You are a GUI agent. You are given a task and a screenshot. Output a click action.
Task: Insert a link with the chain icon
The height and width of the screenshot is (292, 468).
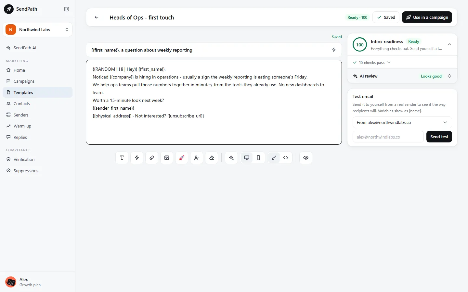[152, 158]
